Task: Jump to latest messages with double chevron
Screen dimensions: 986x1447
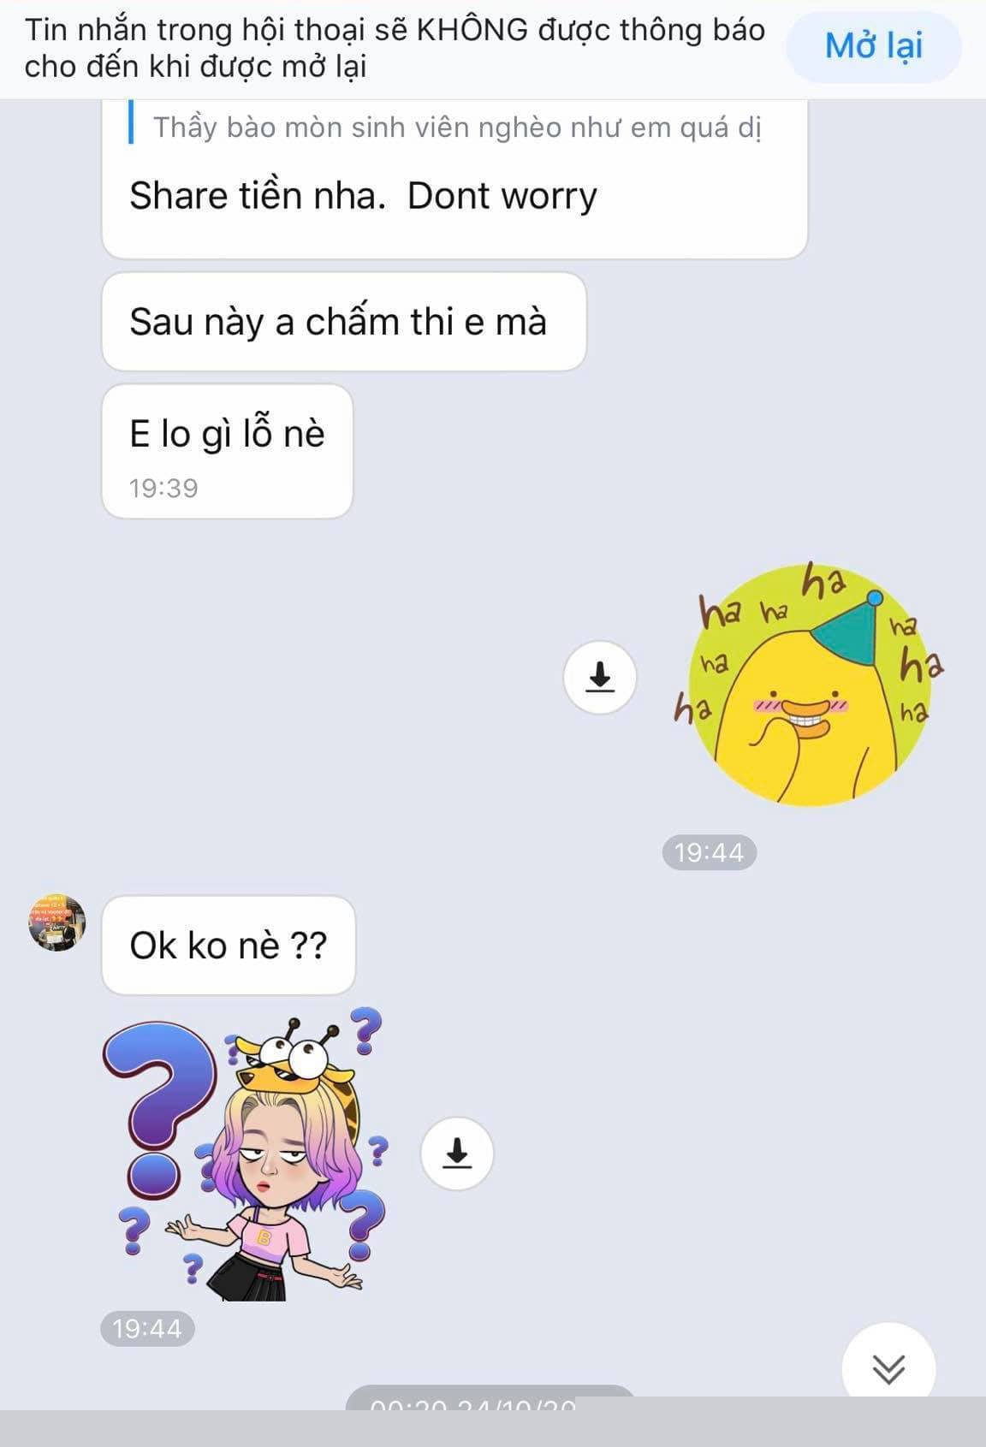Action: point(888,1368)
